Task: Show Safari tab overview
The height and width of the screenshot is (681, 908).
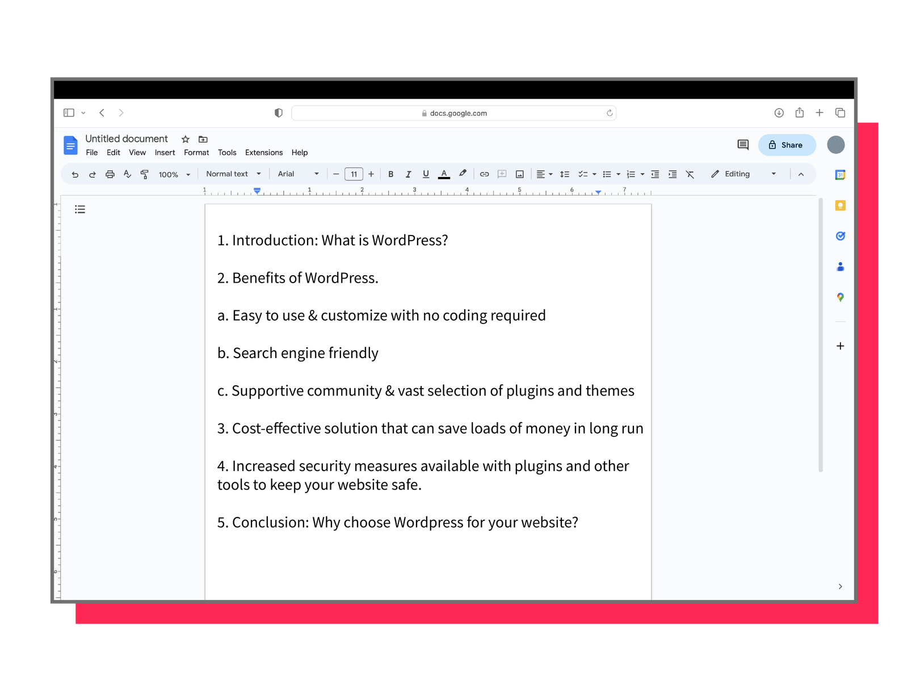Action: pyautogui.click(x=840, y=113)
